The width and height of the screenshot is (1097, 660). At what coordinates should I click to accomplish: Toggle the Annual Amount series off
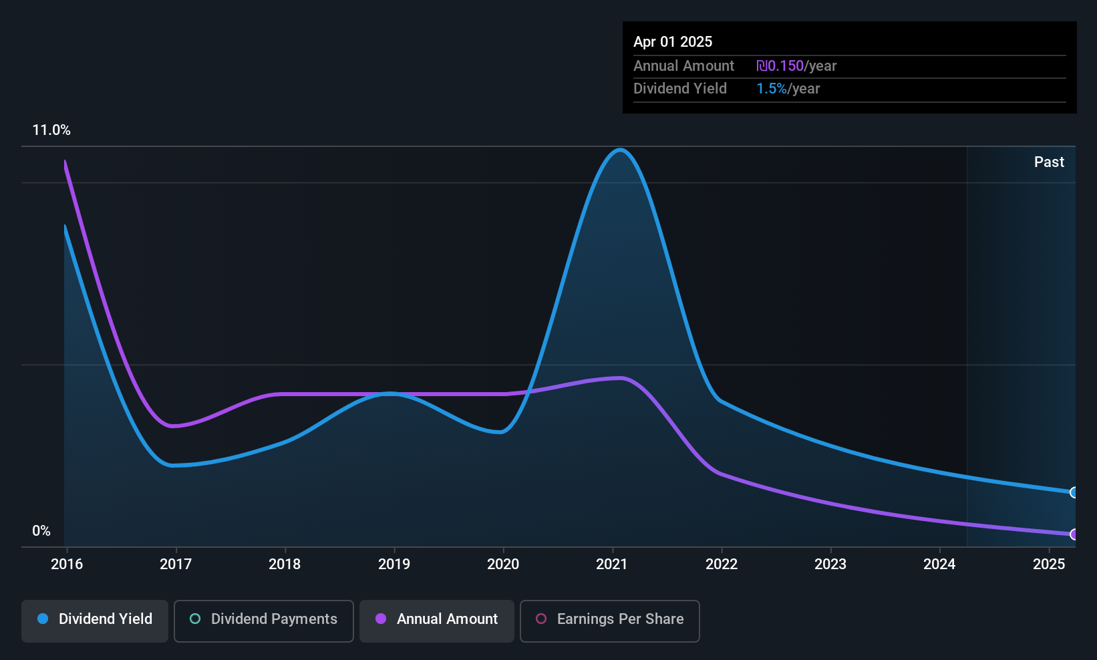click(x=437, y=621)
